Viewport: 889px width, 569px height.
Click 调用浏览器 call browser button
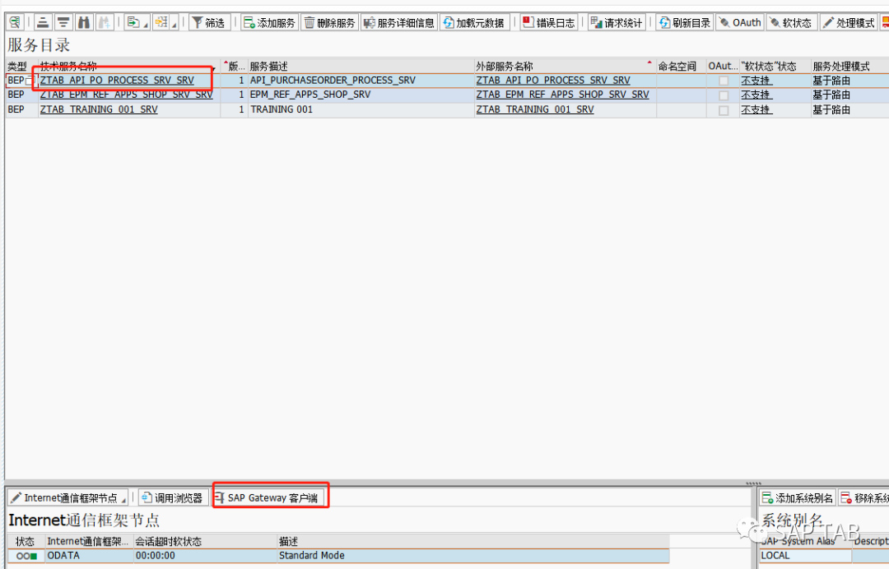coord(173,497)
